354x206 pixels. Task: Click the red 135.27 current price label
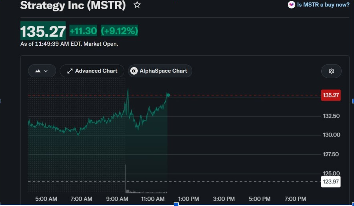[331, 95]
